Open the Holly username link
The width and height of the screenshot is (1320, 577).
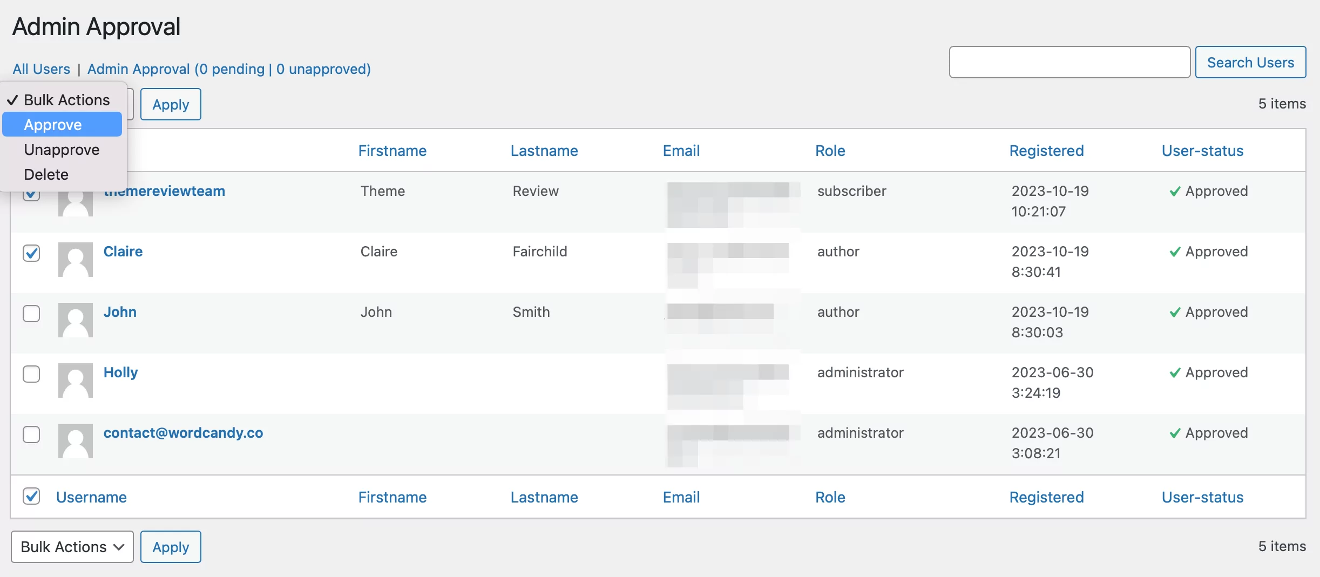tap(121, 372)
